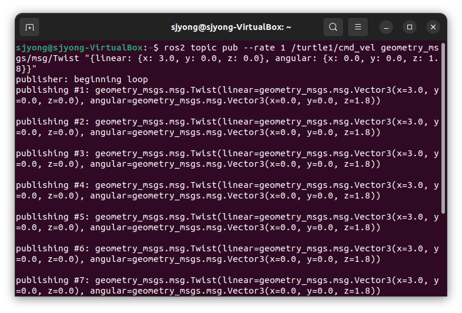Click the window title sjyong@sjyong-VirtualBox

coord(231,27)
